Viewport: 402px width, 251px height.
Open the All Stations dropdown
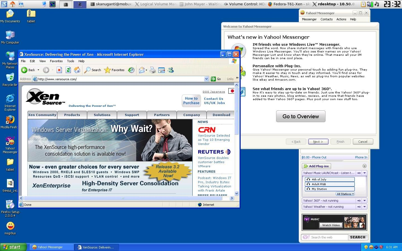pos(345,194)
